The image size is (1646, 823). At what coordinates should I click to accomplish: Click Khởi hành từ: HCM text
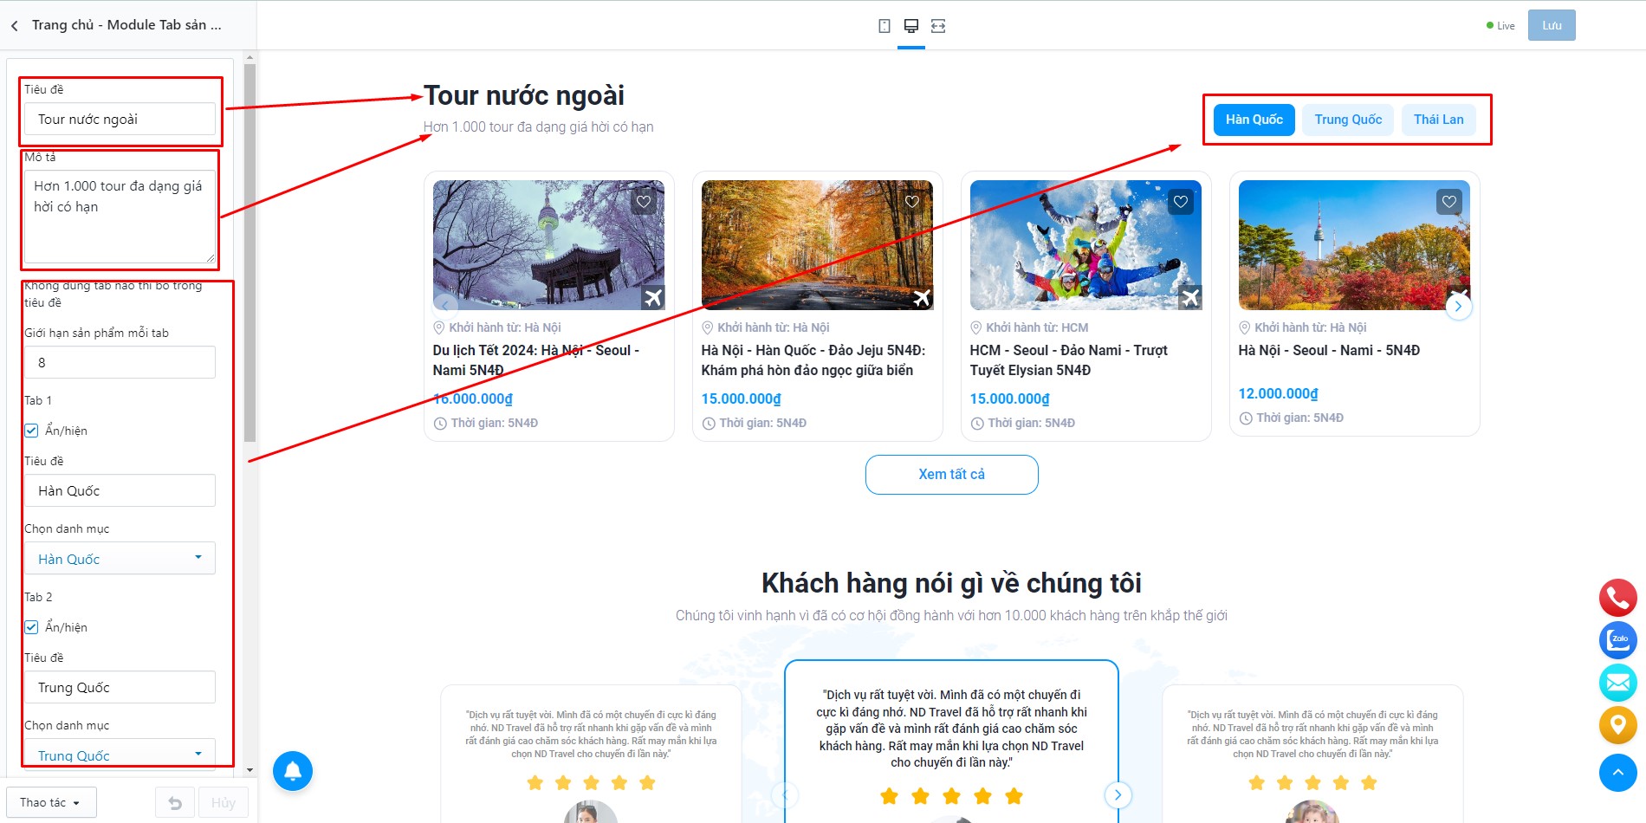point(1037,327)
